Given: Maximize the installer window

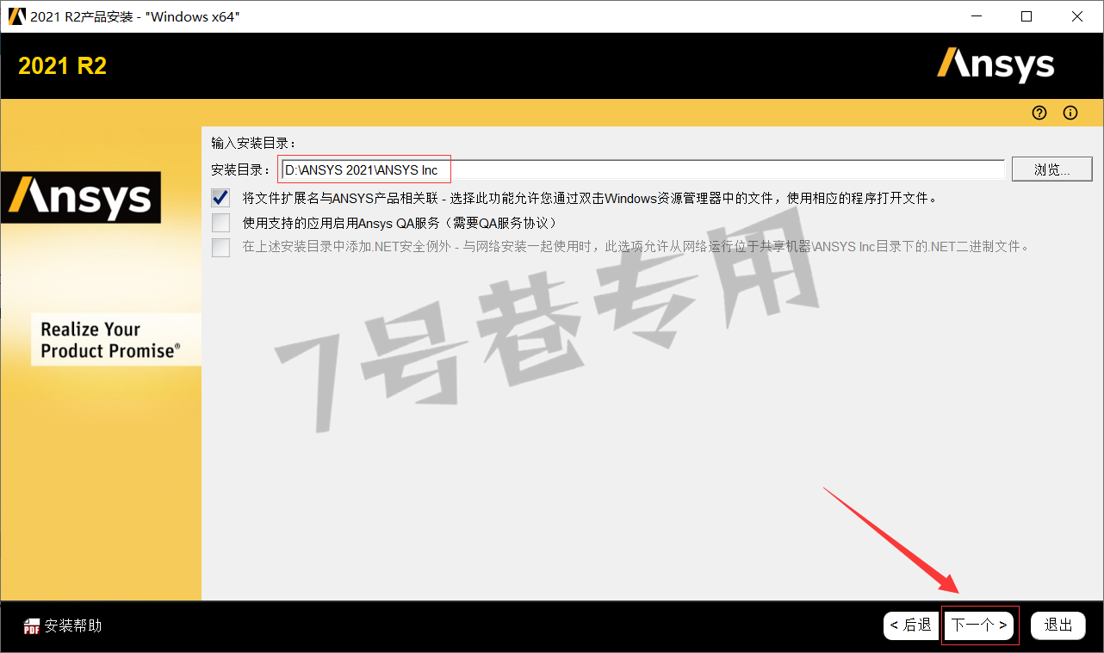Looking at the screenshot, I should pyautogui.click(x=1026, y=16).
